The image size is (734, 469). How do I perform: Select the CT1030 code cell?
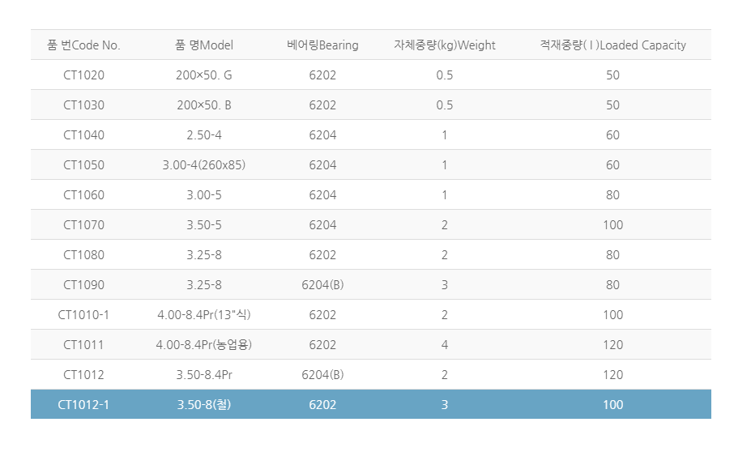point(83,105)
